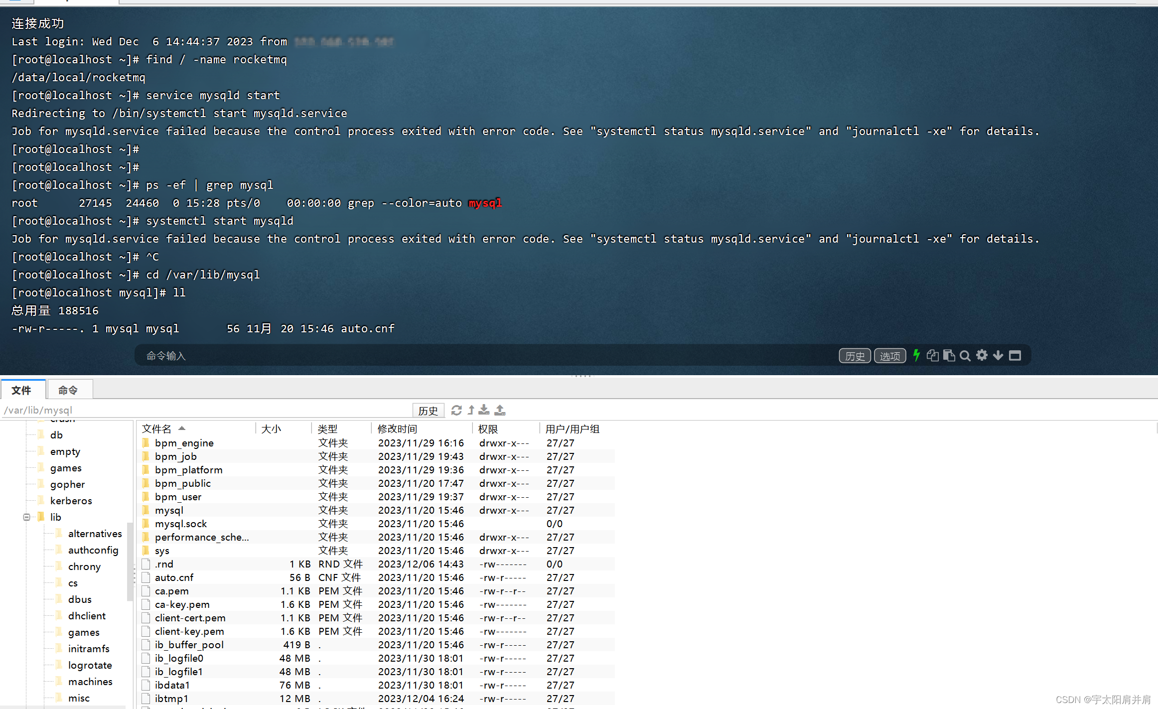
Task: Select the chrony folder in tree
Action: tap(84, 567)
